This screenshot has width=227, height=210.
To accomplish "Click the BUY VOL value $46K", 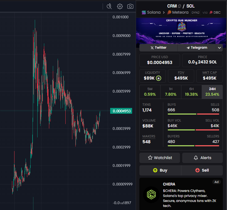I will 172,126.
